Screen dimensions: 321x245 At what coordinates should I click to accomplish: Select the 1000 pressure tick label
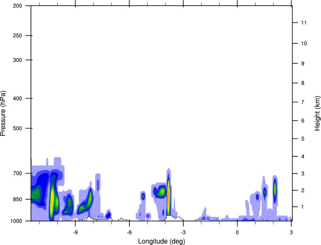(16, 221)
